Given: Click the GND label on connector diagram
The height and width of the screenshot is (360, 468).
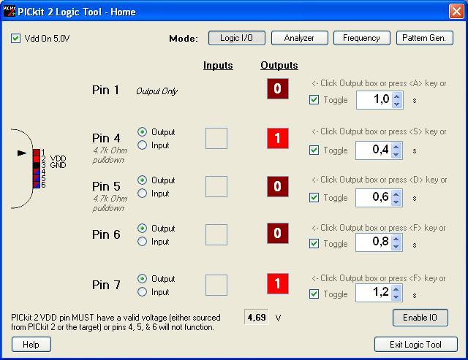Looking at the screenshot, I should pos(58,165).
